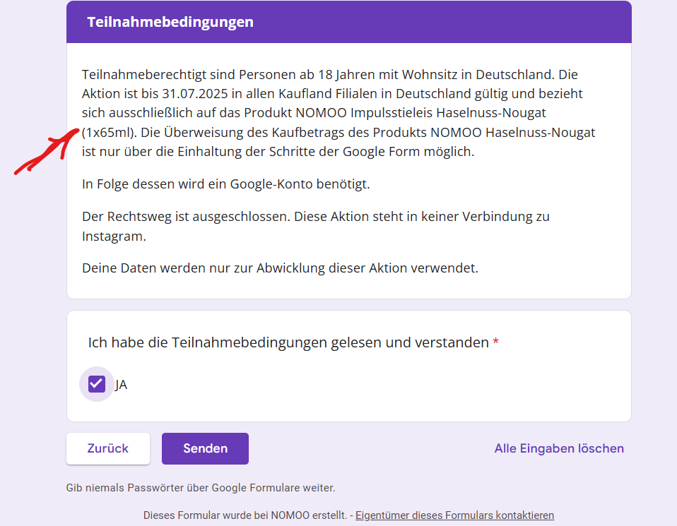Click the words Google Form in paragraph
The height and width of the screenshot is (526, 677).
[381, 152]
